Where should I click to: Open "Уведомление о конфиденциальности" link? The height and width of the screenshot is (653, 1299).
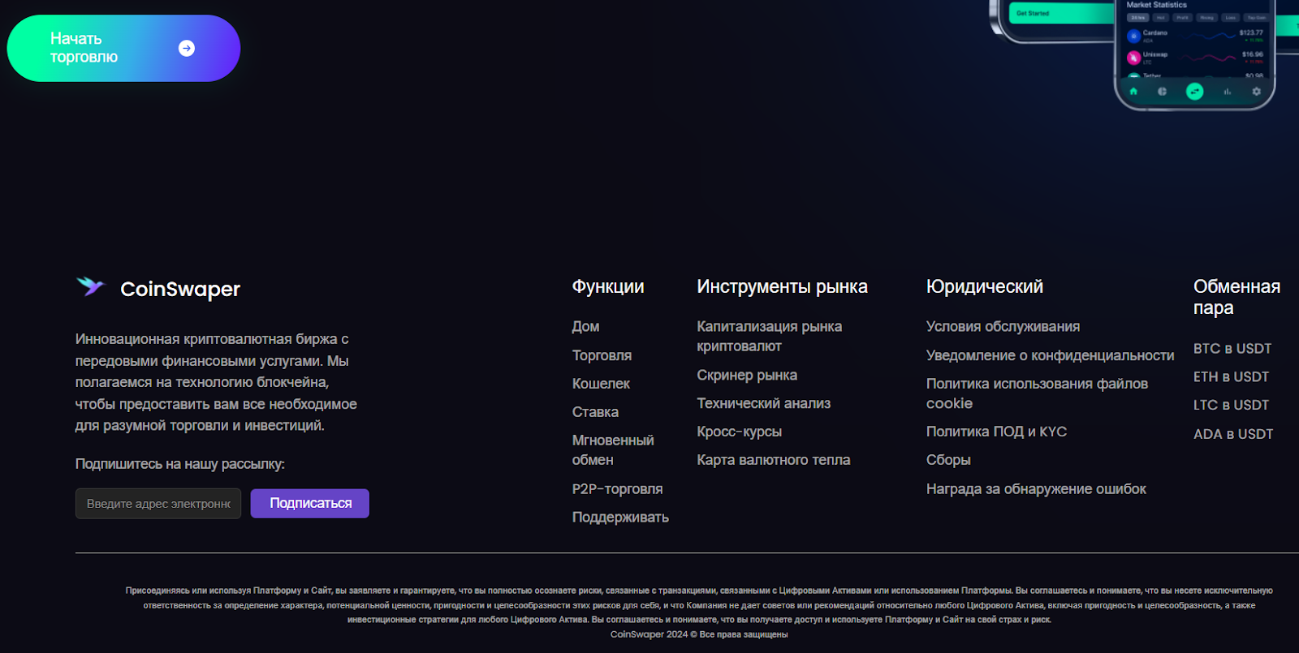(x=1050, y=355)
